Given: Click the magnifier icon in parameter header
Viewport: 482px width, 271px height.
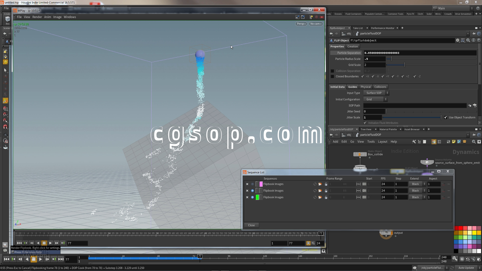Looking at the screenshot, I should coord(468,40).
